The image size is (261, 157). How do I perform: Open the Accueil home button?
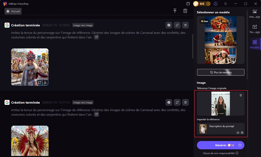(x=13, y=11)
